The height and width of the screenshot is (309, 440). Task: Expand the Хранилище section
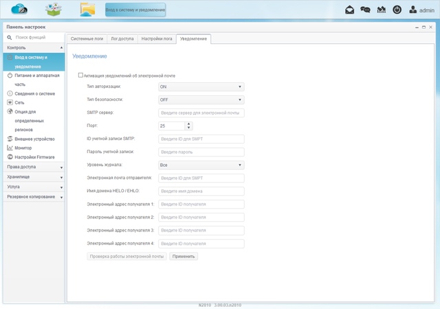point(34,177)
